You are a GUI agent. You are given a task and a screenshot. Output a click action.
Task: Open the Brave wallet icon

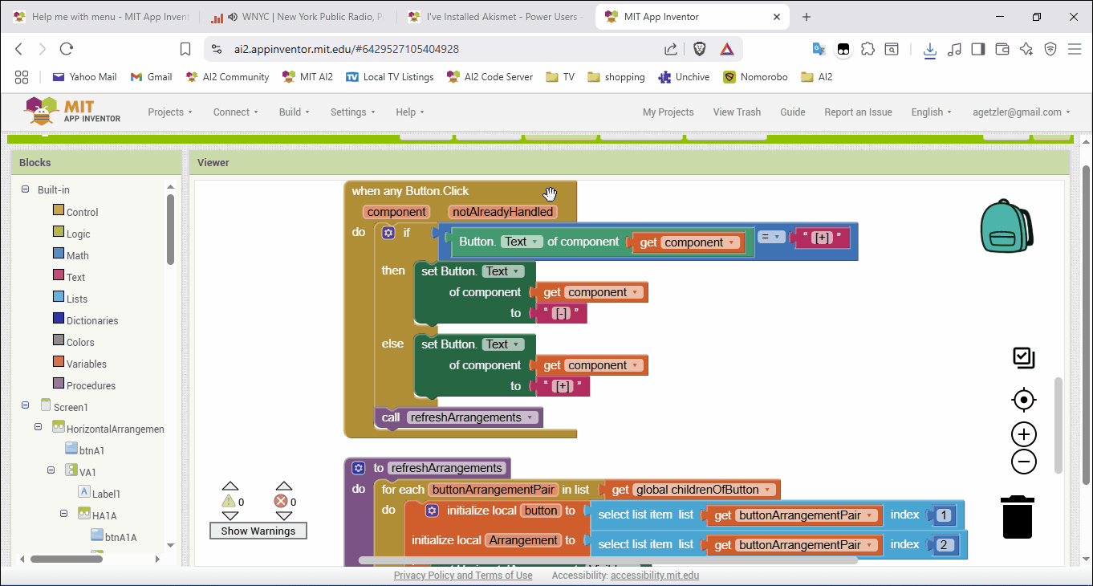tap(1002, 49)
